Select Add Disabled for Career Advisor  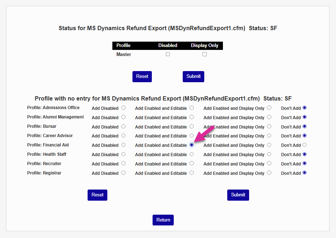pyautogui.click(x=123, y=136)
